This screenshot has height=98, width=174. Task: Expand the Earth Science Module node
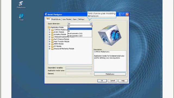49,39
